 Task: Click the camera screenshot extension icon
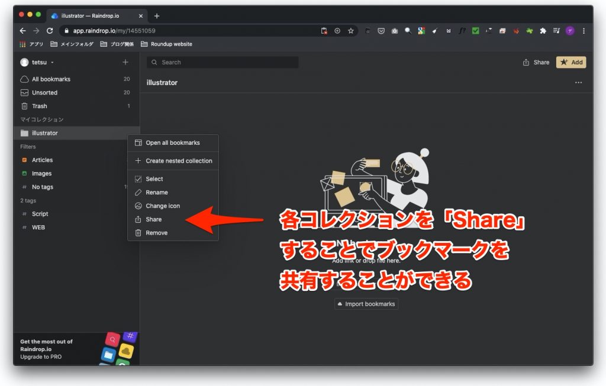coord(395,31)
